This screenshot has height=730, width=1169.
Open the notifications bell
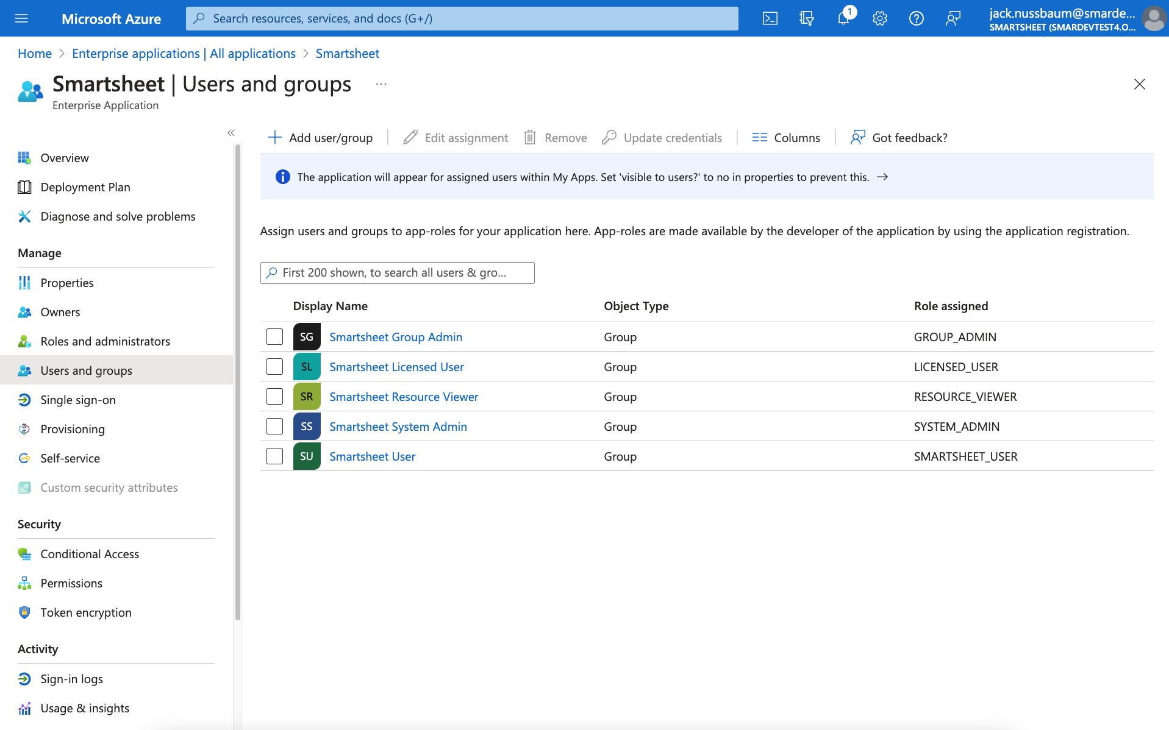point(843,18)
